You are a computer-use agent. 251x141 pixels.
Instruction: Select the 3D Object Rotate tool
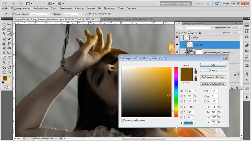[x=4, y=67]
